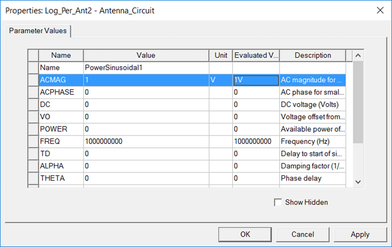Click the PowerSinusoidal1 name value
Viewport: 392px width, 247px height.
(x=145, y=68)
